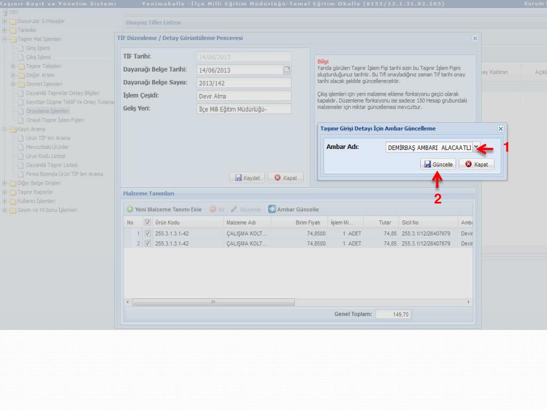Open calendar picker for Dayanağı Belge Tarihi

pos(287,69)
